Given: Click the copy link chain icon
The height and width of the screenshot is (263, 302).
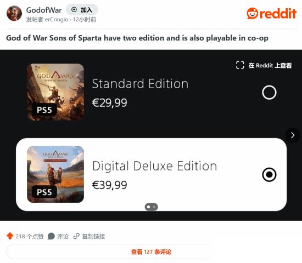Looking at the screenshot, I should point(76,236).
